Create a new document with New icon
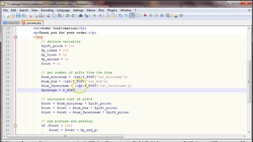Image resolution: width=253 pixels, height=142 pixels. pyautogui.click(x=7, y=16)
